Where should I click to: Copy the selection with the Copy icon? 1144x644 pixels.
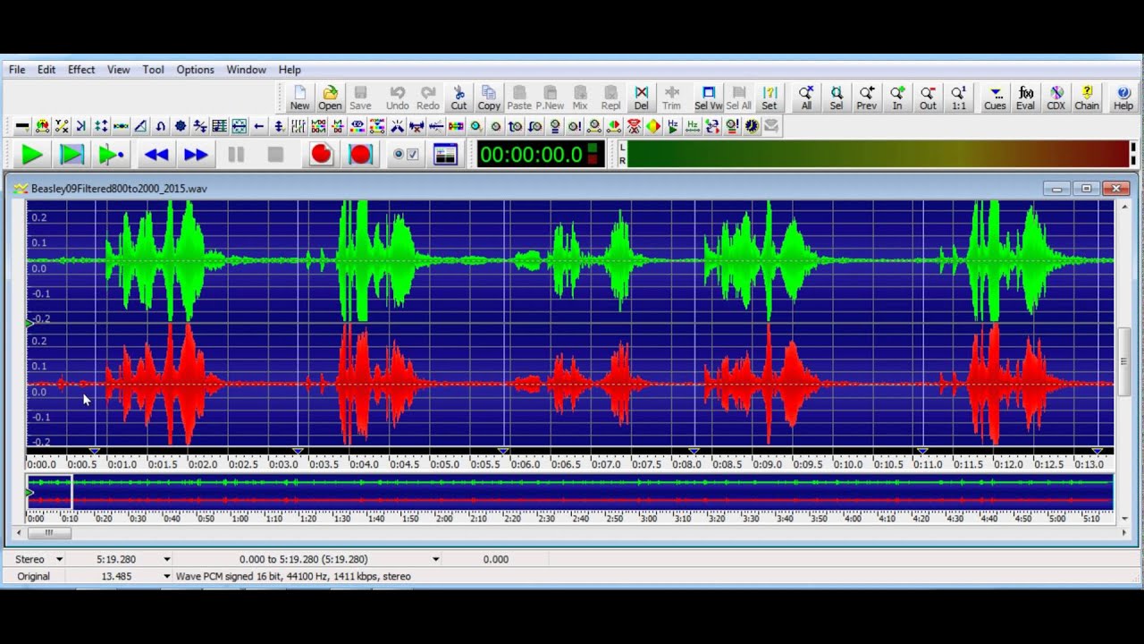pyautogui.click(x=489, y=98)
